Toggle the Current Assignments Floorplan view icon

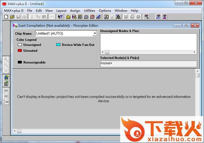[6, 78]
